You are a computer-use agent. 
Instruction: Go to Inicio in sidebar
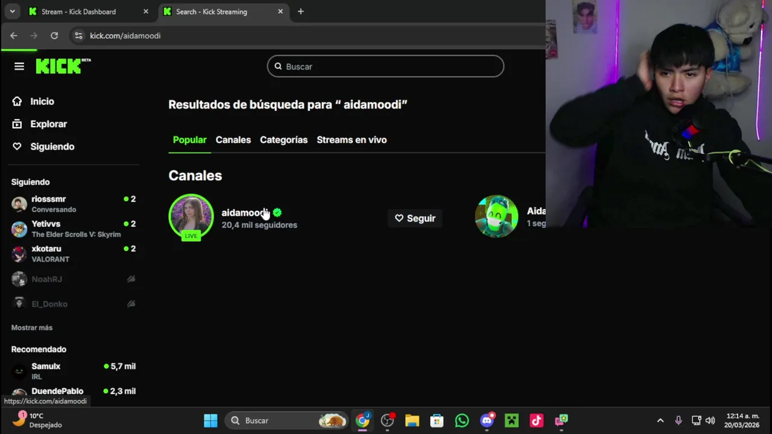coord(42,101)
